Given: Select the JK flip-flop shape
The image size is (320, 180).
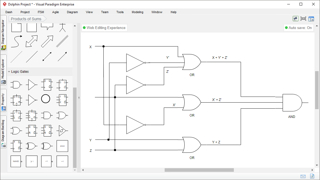Looking at the screenshot, I should click(x=62, y=100).
